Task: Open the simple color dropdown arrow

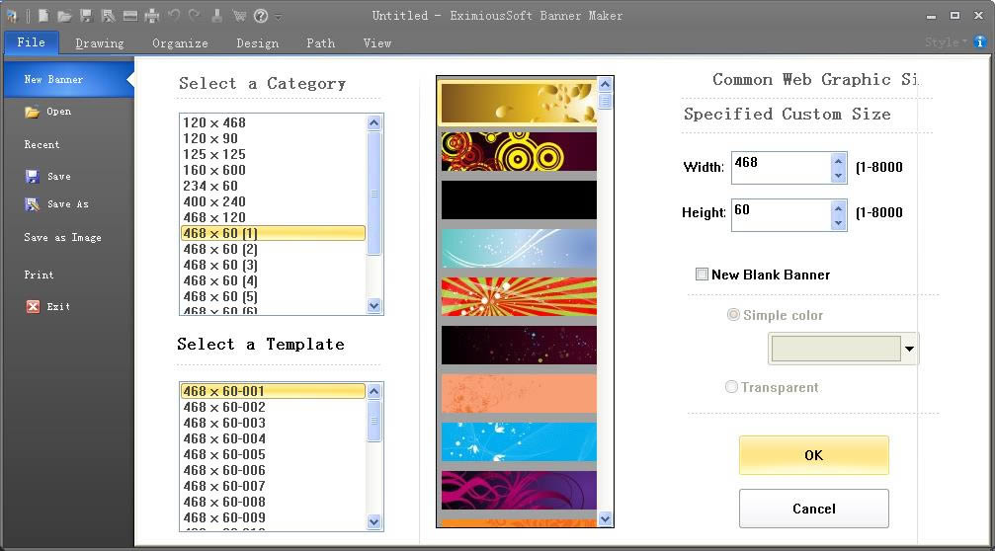Action: 909,349
